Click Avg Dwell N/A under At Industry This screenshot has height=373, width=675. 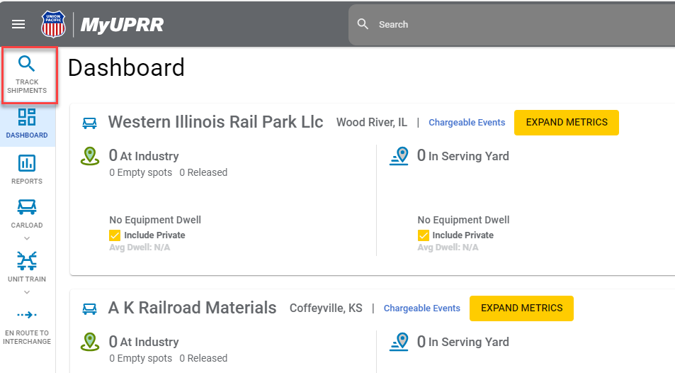(140, 247)
